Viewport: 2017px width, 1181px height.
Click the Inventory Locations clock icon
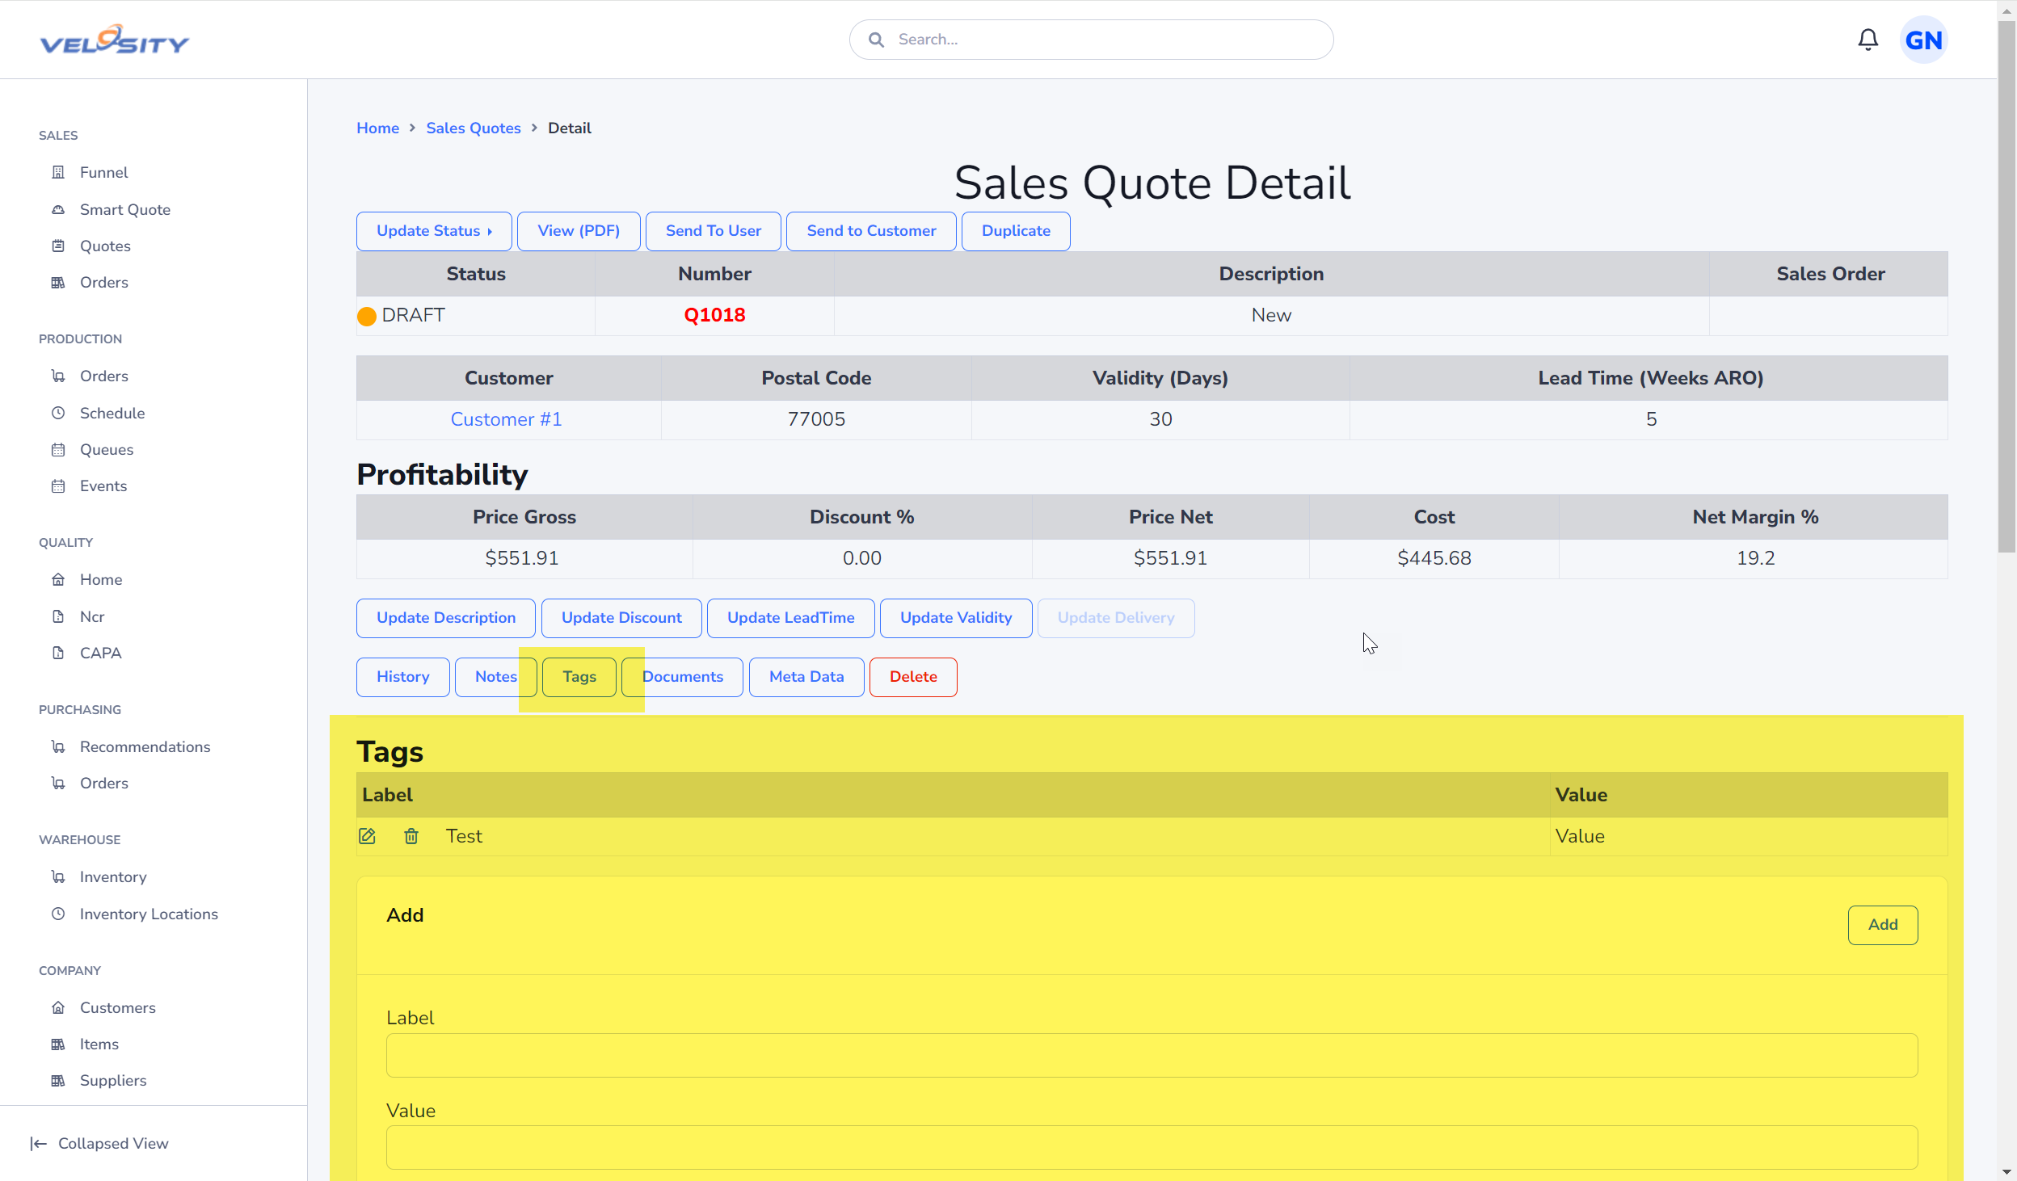click(58, 914)
